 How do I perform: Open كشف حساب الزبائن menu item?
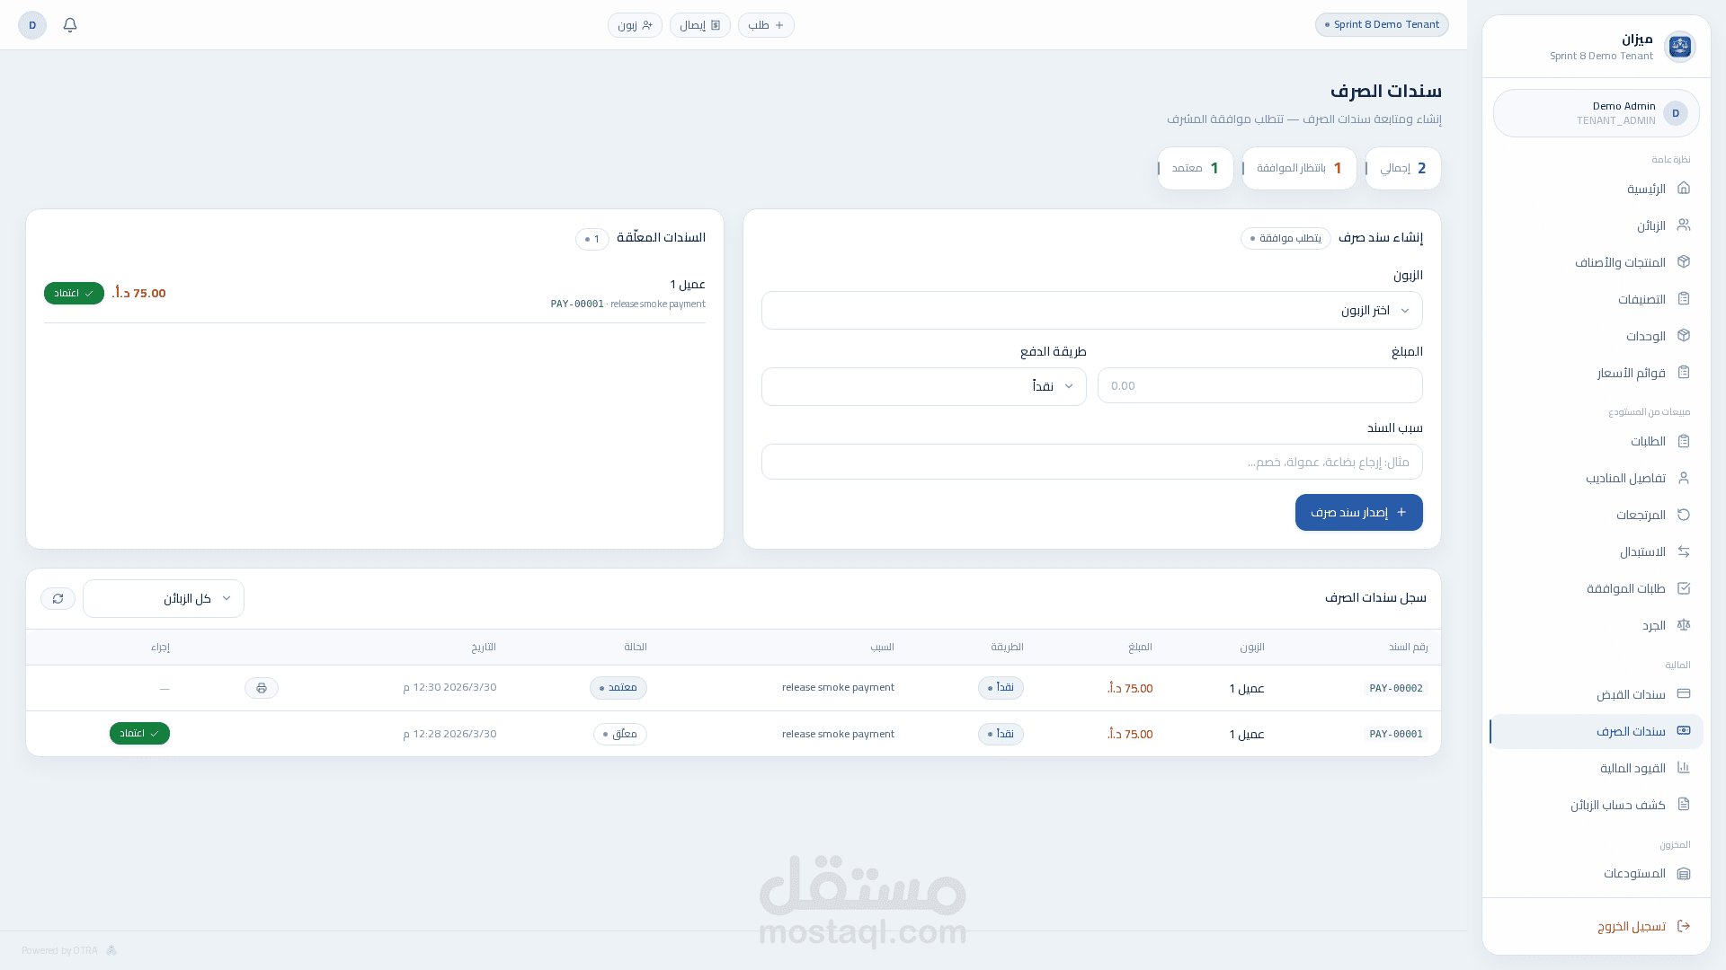pyautogui.click(x=1617, y=805)
